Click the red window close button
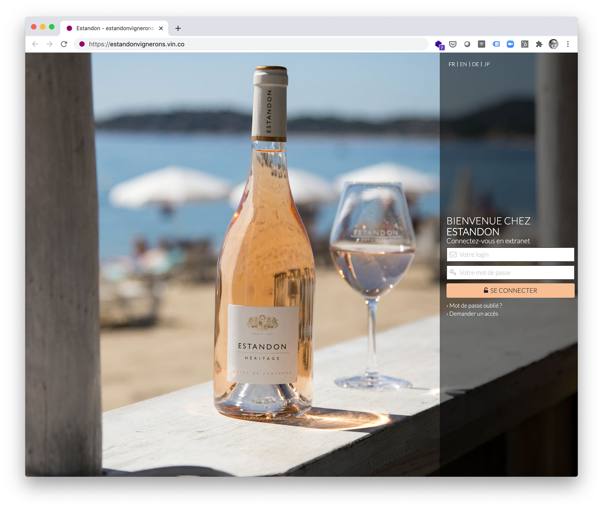This screenshot has width=603, height=510. click(34, 27)
